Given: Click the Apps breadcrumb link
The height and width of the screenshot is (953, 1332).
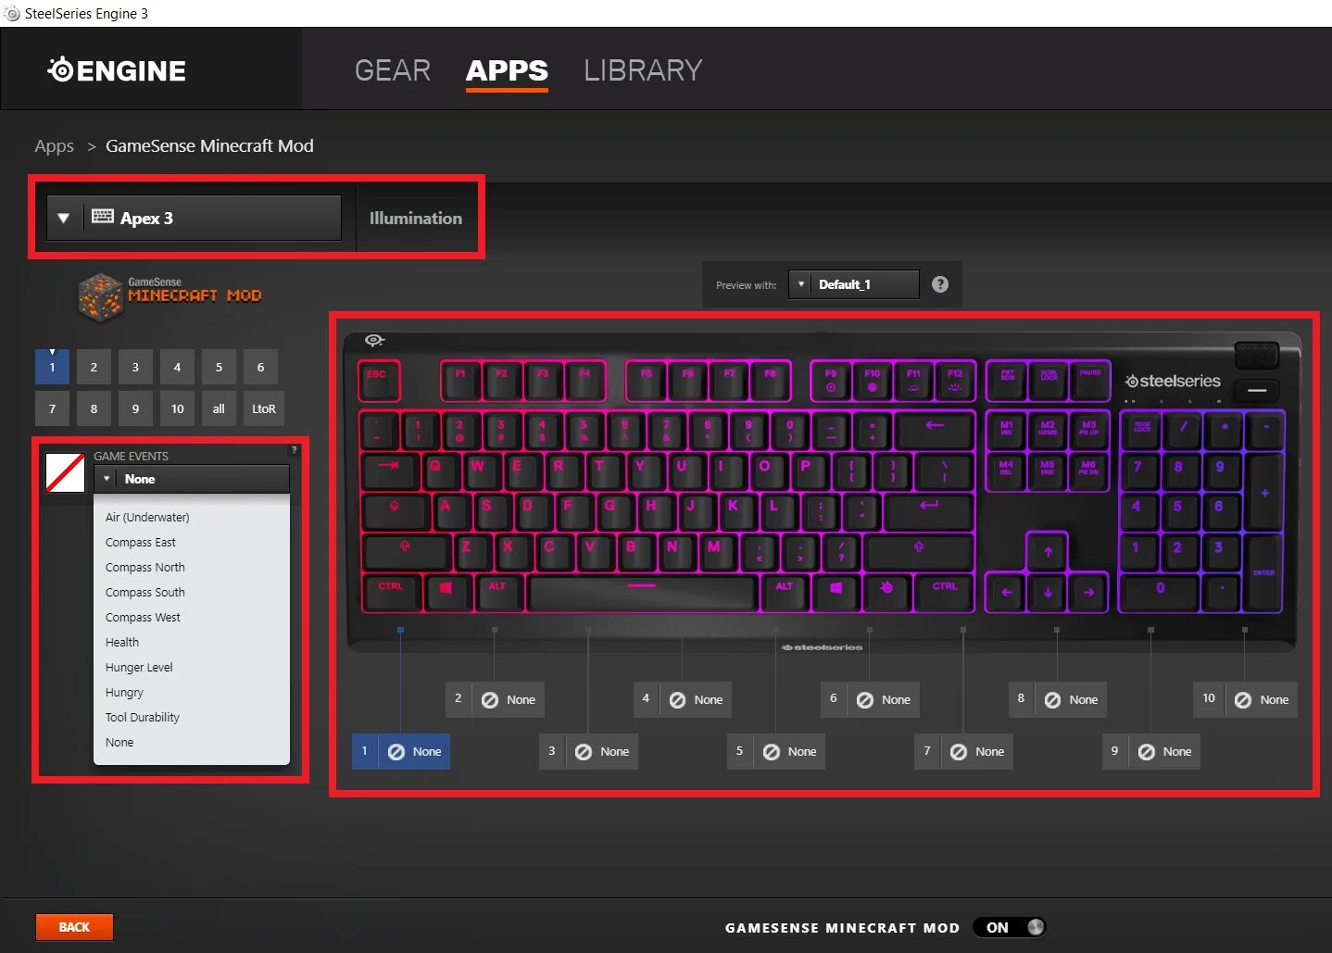Looking at the screenshot, I should [54, 146].
